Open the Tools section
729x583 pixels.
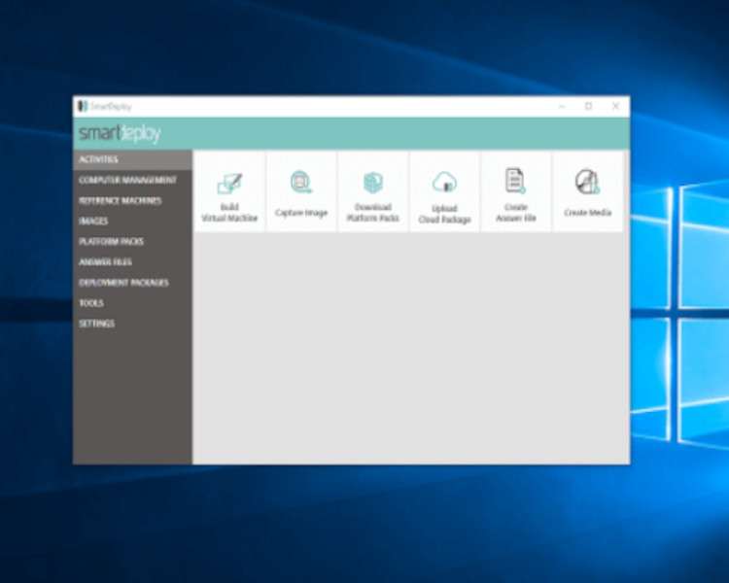point(91,303)
